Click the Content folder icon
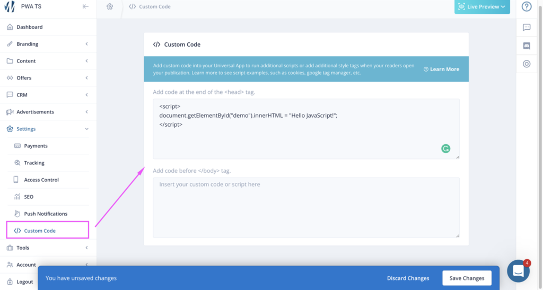This screenshot has width=543, height=290. click(x=10, y=60)
